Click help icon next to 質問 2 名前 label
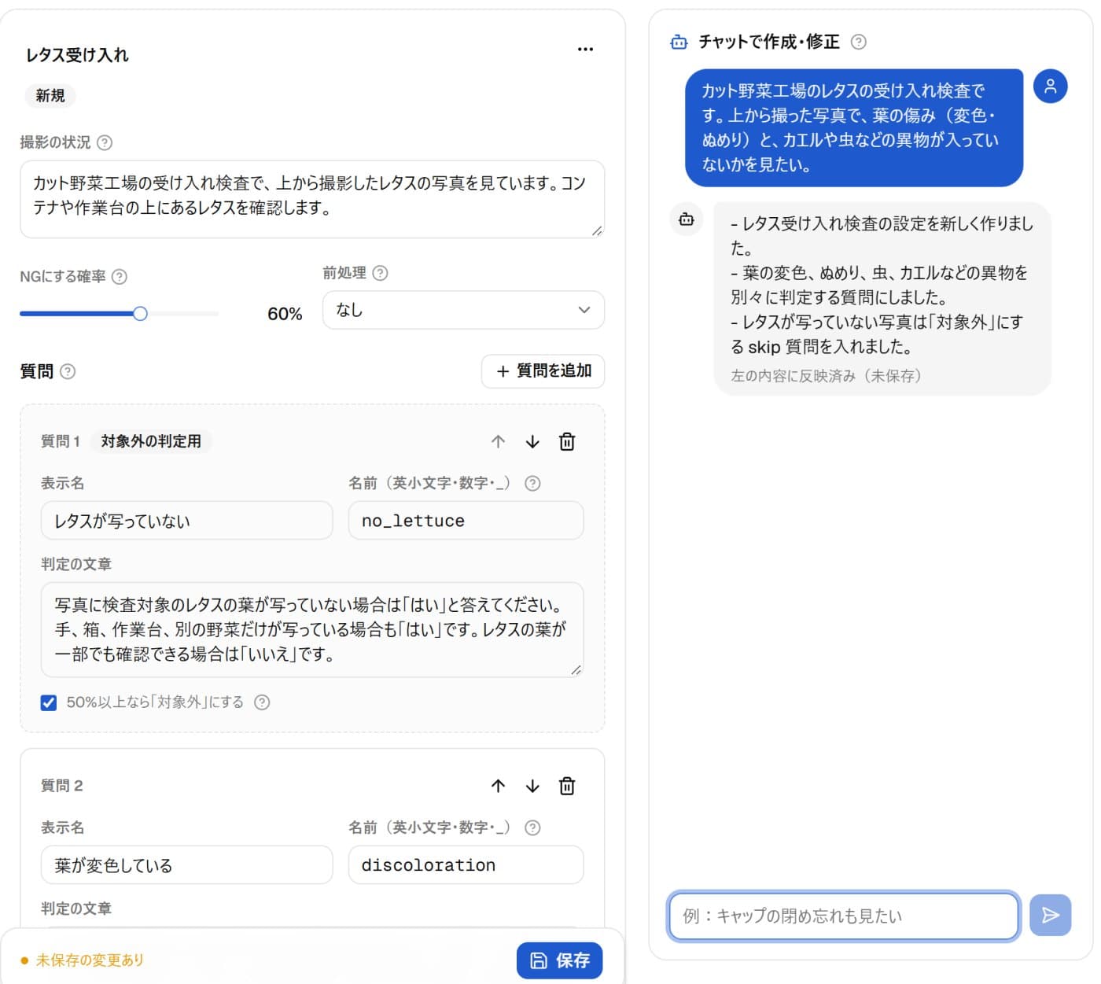 pos(532,827)
